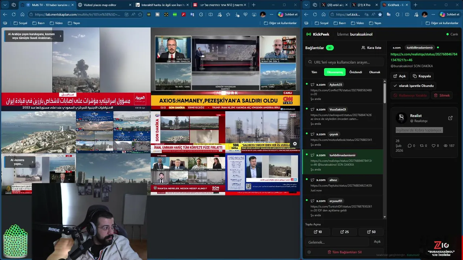Open Extensions puzzle icon in Multi TV window
This screenshot has width=463, height=260.
(202, 14)
